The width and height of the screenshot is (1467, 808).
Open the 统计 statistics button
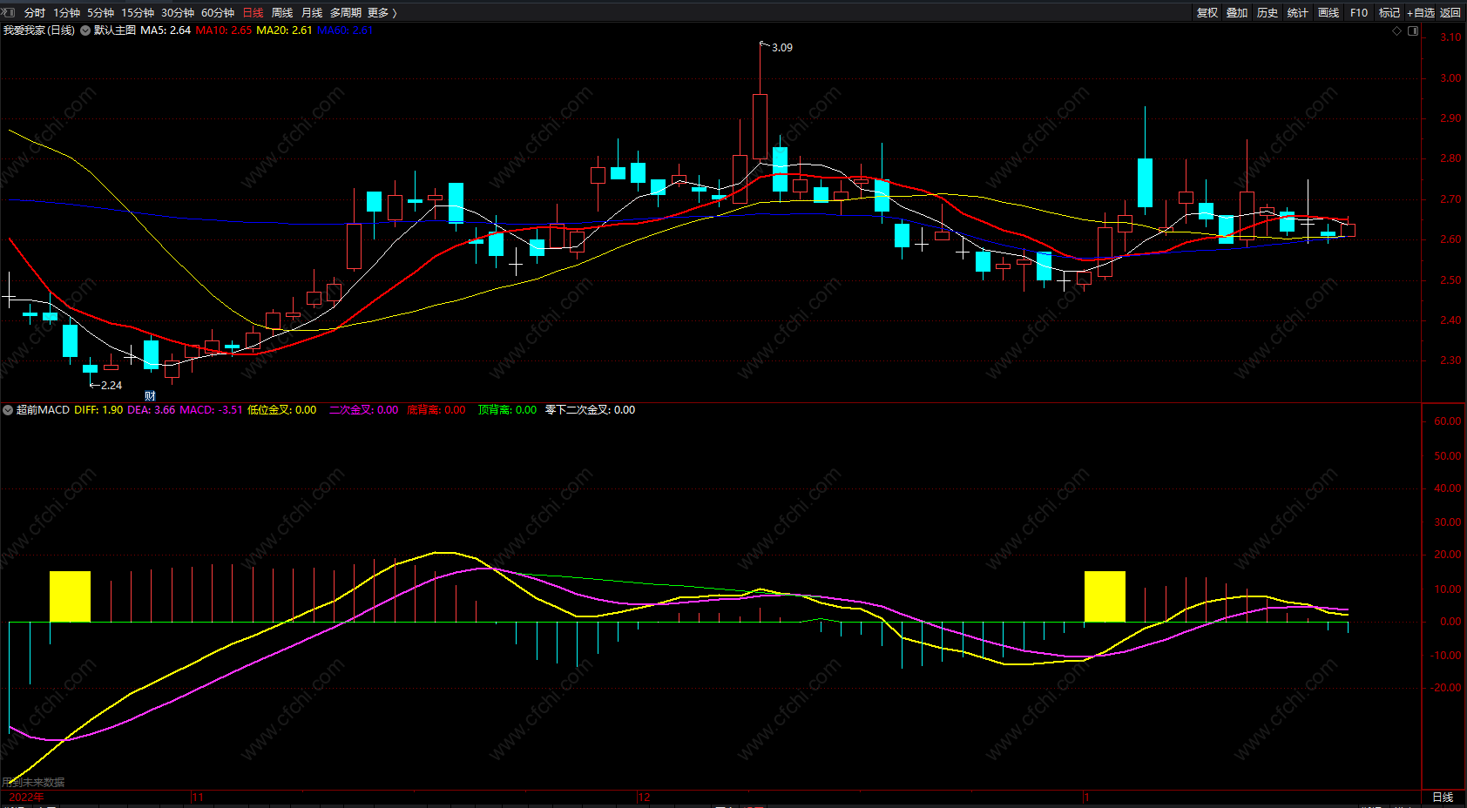pyautogui.click(x=1298, y=12)
